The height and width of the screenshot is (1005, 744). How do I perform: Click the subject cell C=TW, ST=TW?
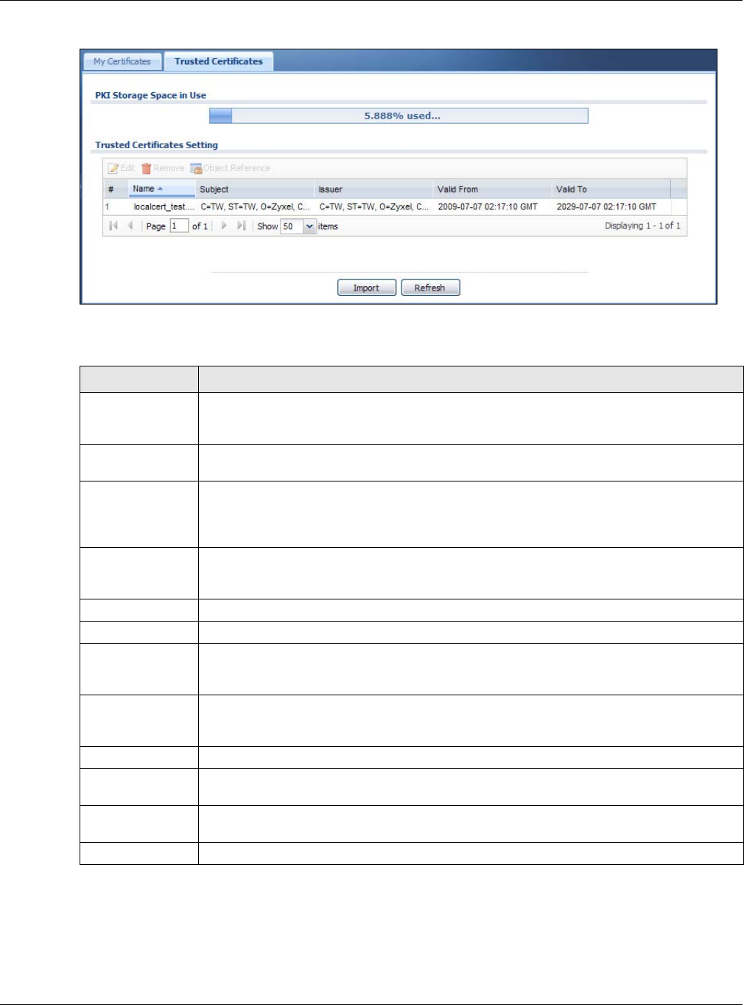point(255,207)
